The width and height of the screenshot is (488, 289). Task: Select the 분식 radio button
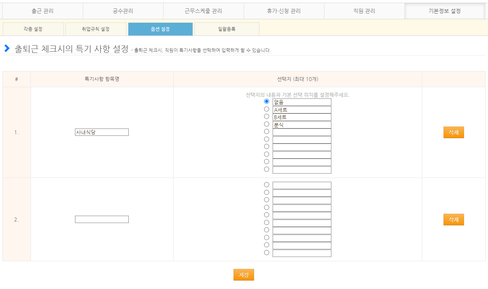click(266, 124)
